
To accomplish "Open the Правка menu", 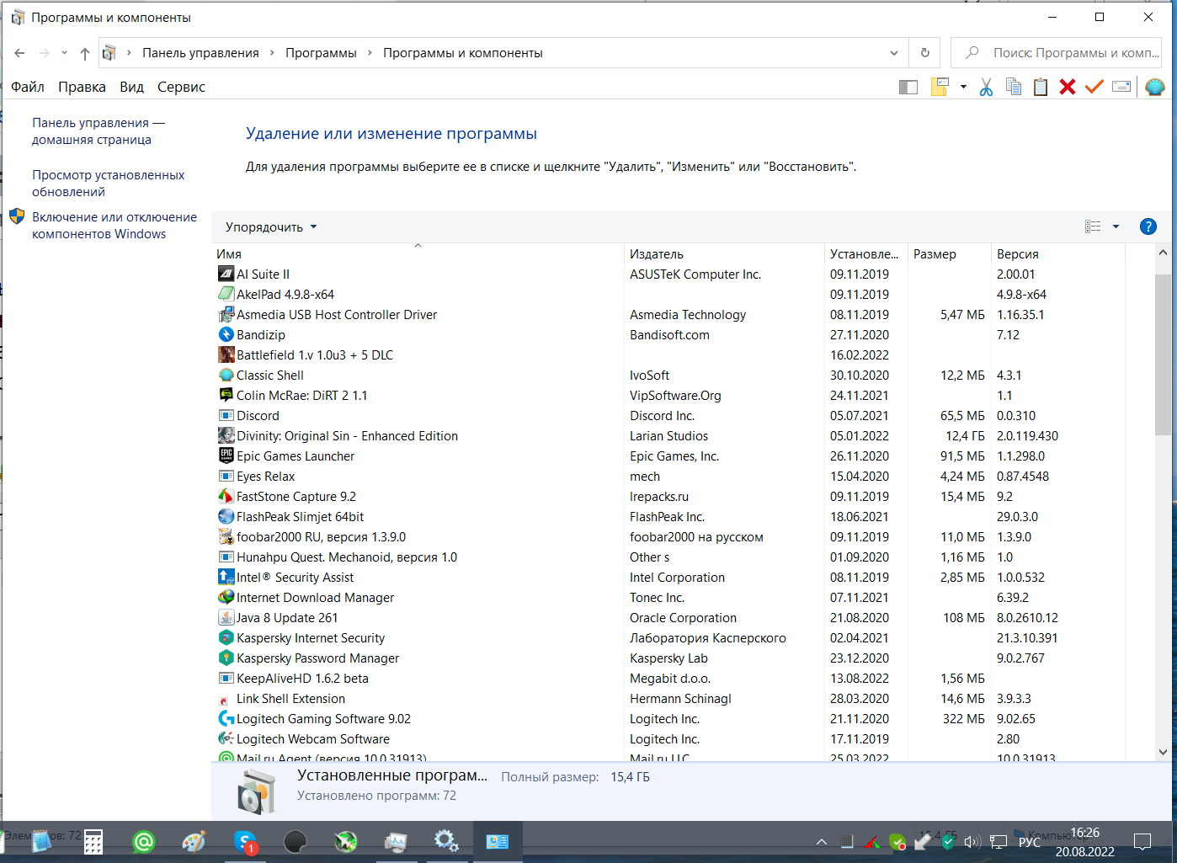I will pyautogui.click(x=82, y=87).
